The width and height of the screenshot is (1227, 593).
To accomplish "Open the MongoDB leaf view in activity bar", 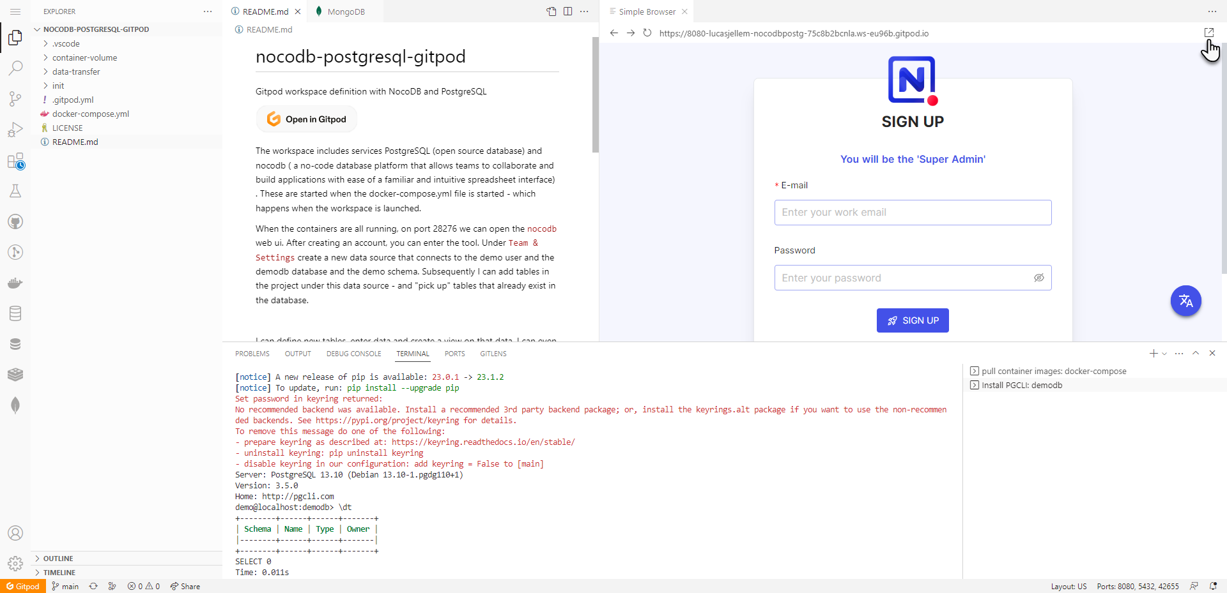I will pyautogui.click(x=15, y=405).
